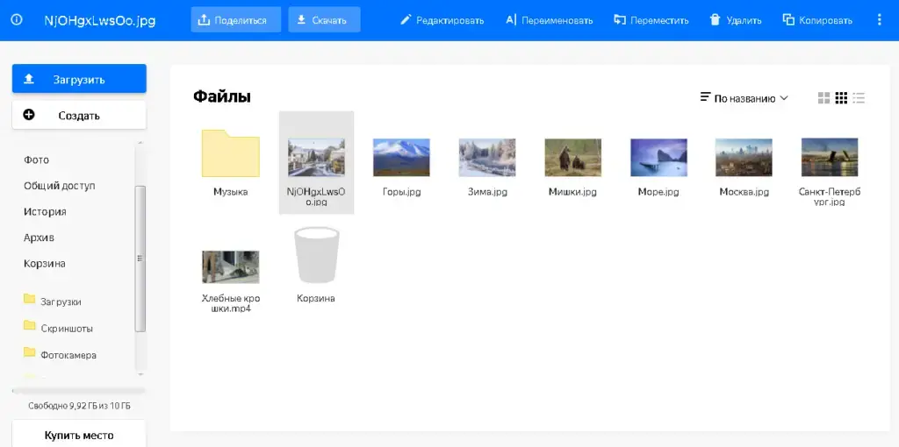Click Копировать to copy the file

coord(817,20)
